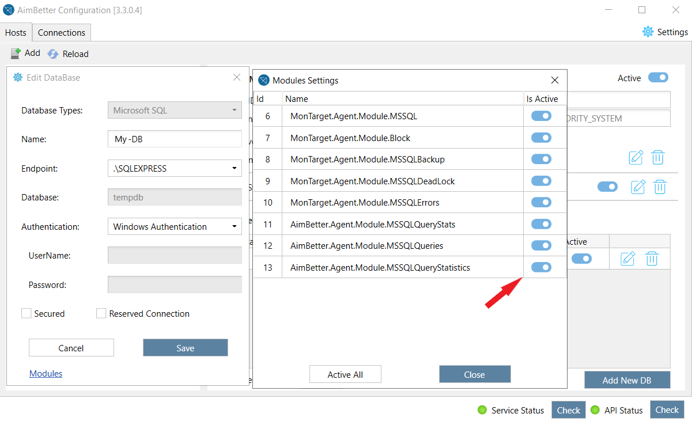Toggle module 6 MSSQL active switch
692x425 pixels.
tap(541, 116)
